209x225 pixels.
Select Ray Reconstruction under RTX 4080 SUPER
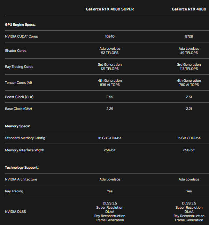(x=110, y=216)
